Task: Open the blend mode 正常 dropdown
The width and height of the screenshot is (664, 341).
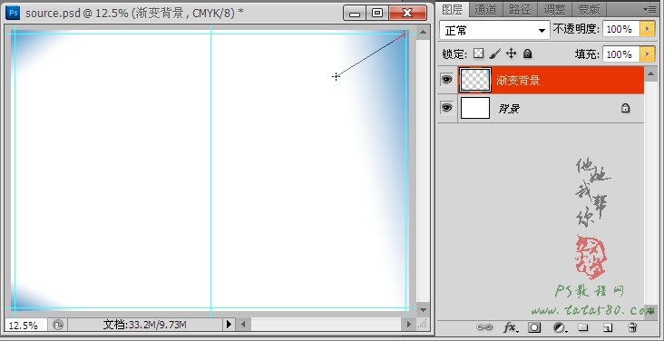Action: [494, 31]
